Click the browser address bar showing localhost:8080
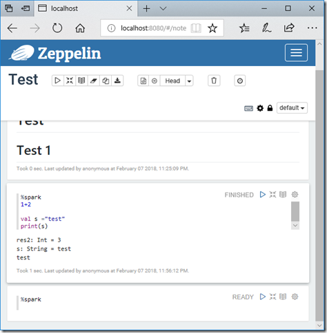 pyautogui.click(x=153, y=28)
